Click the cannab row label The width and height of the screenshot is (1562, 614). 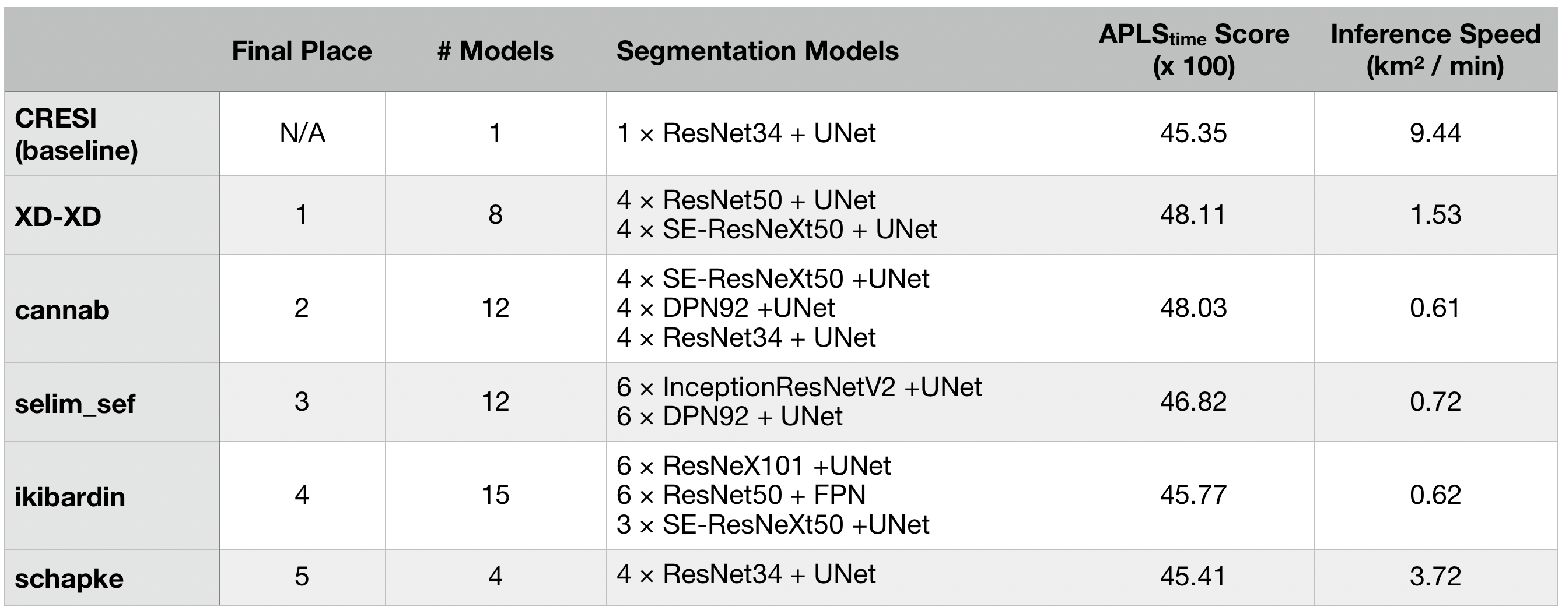[62, 310]
